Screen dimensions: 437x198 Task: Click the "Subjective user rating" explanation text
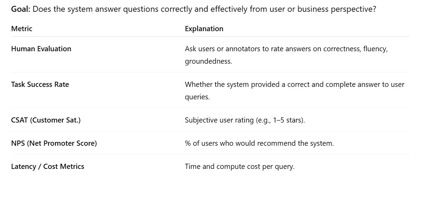coord(219,120)
